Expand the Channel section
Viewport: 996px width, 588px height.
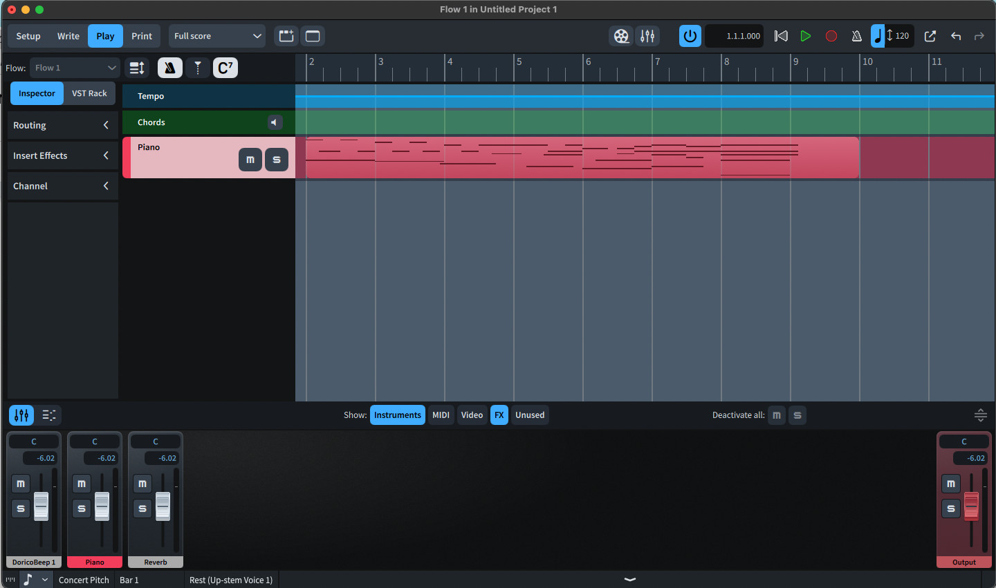pyautogui.click(x=62, y=186)
